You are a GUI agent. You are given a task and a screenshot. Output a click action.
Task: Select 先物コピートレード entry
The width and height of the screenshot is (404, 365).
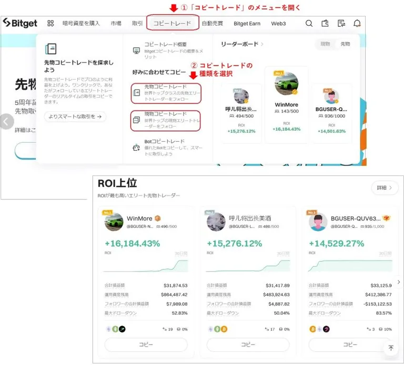point(166,93)
